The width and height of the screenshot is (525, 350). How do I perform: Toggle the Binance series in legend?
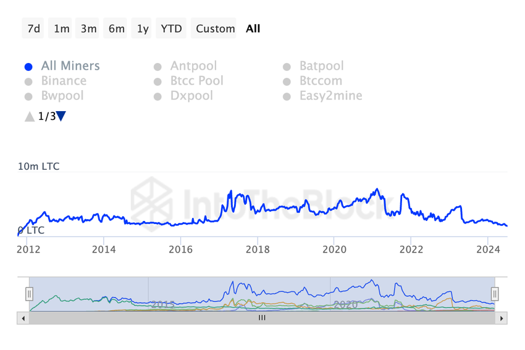[64, 81]
